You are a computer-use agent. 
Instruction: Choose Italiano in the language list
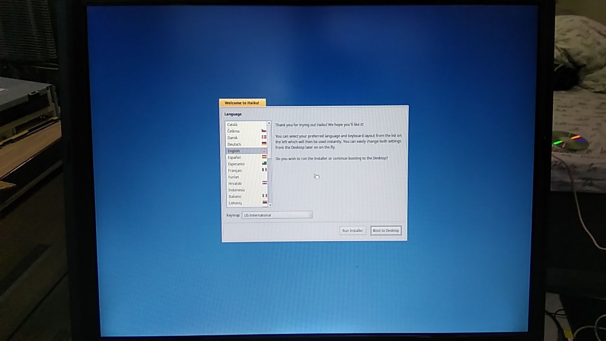pyautogui.click(x=247, y=197)
